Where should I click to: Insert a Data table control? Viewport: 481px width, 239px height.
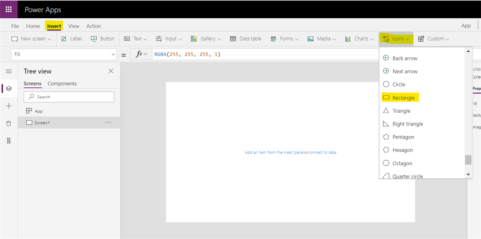[x=246, y=39]
